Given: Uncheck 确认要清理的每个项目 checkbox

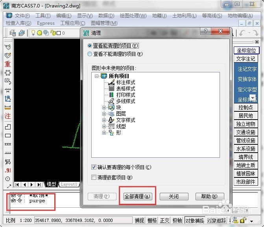Looking at the screenshot, I should (x=94, y=167).
